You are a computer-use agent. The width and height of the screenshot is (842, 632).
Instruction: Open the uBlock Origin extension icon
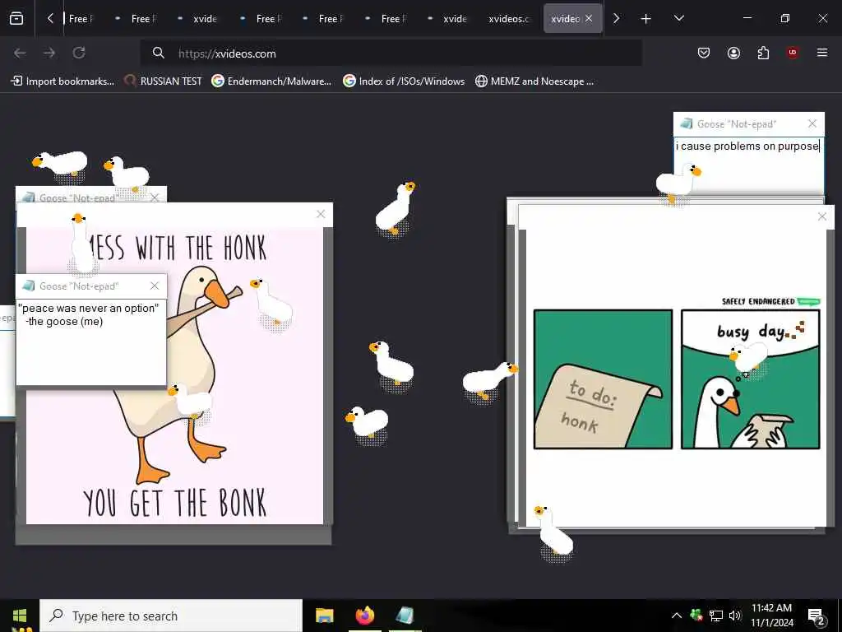coord(793,53)
